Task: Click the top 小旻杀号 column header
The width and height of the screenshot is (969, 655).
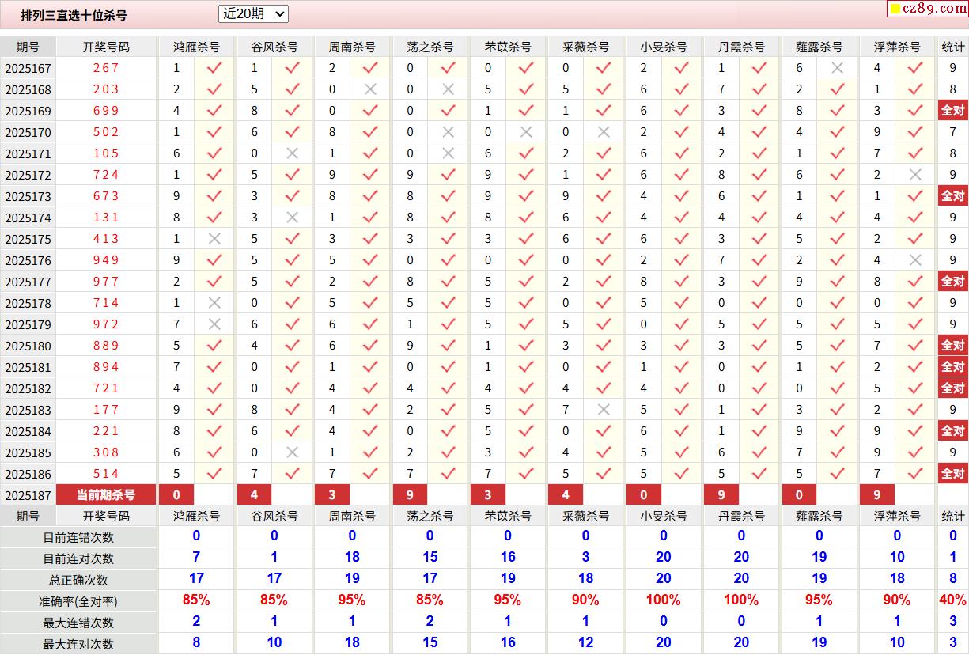Action: [x=664, y=47]
